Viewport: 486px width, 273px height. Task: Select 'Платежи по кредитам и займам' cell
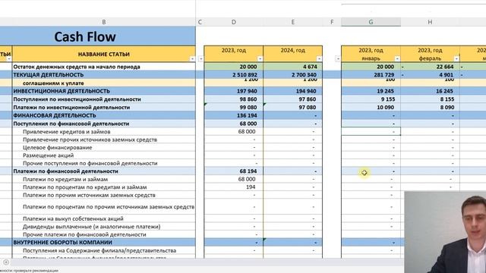pos(104,179)
